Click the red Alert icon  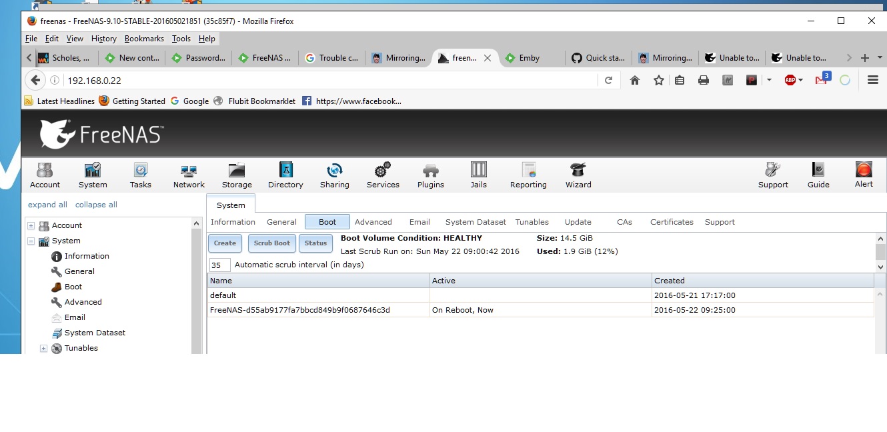(x=864, y=175)
